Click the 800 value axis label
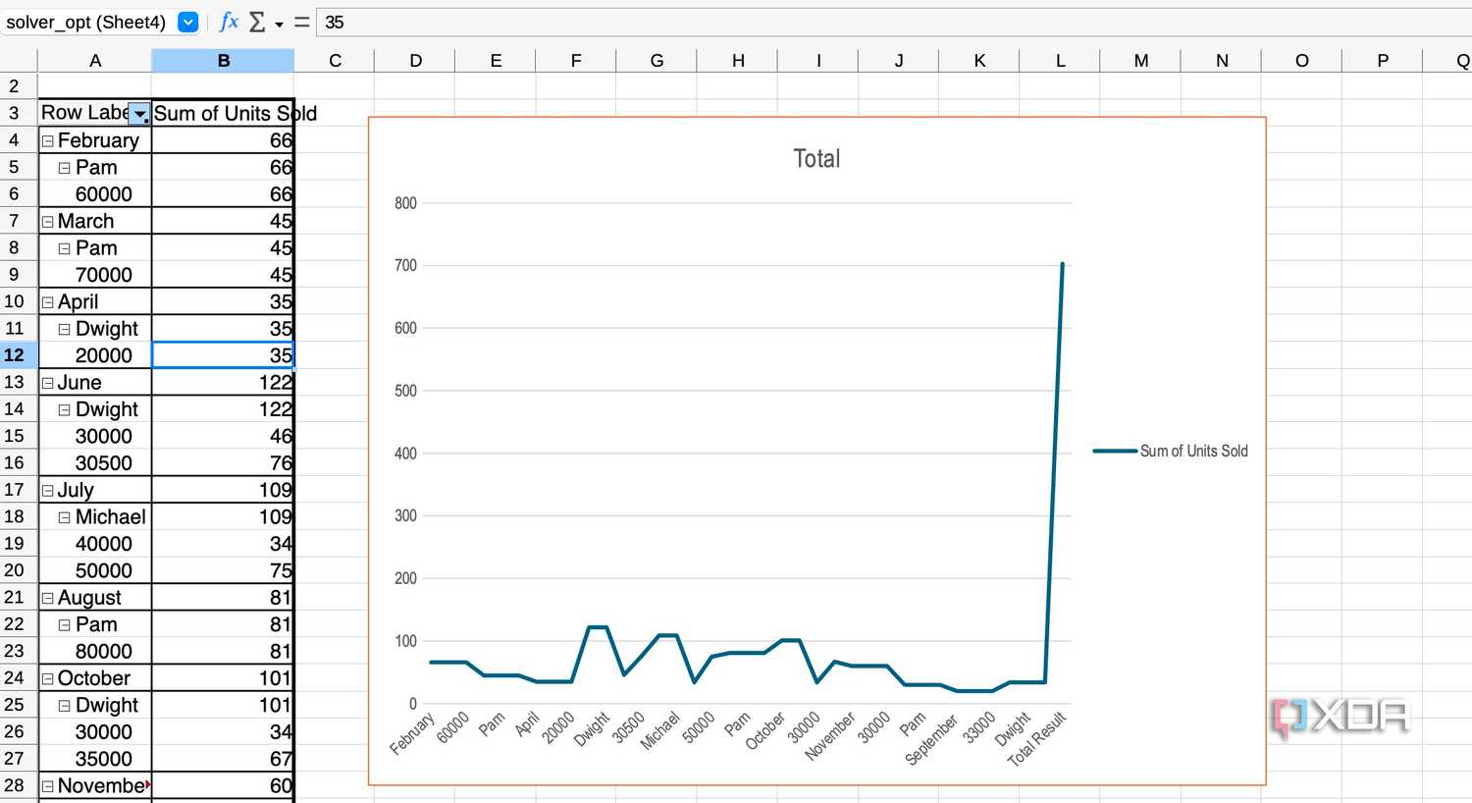This screenshot has width=1472, height=803. pyautogui.click(x=405, y=203)
